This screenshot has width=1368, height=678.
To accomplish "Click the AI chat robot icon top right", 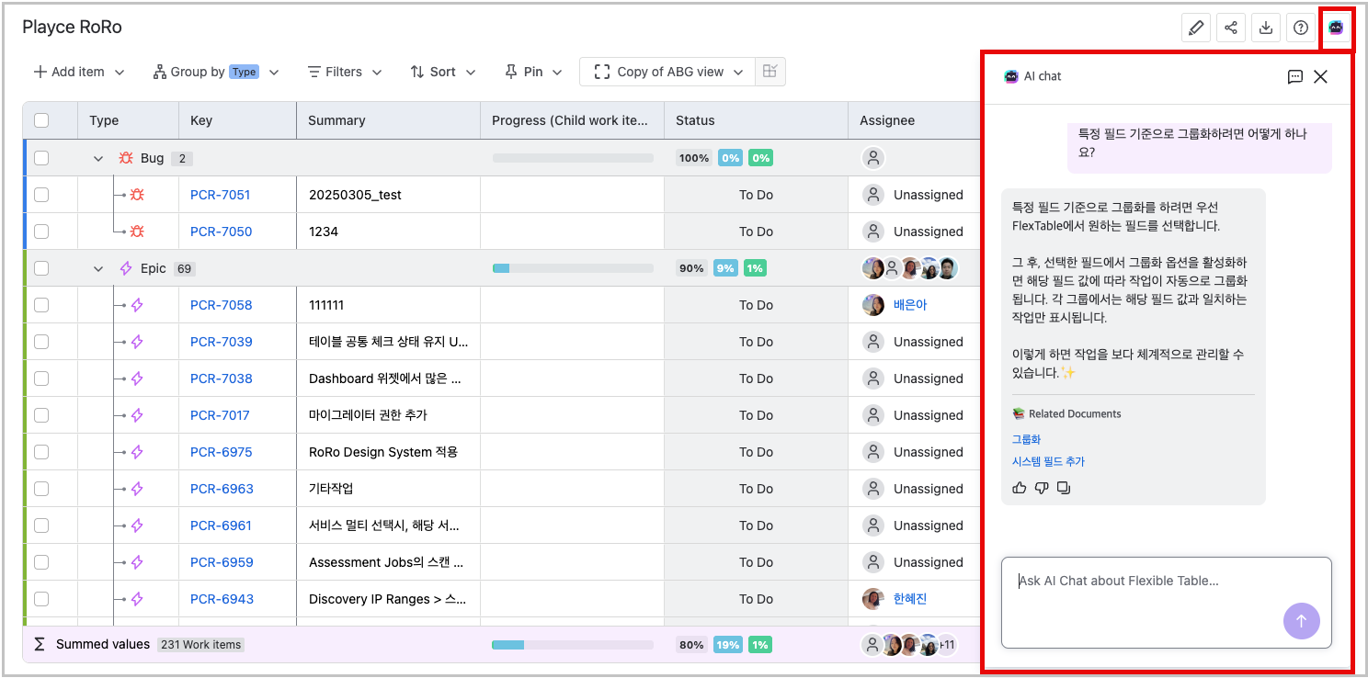I will pos(1336,27).
